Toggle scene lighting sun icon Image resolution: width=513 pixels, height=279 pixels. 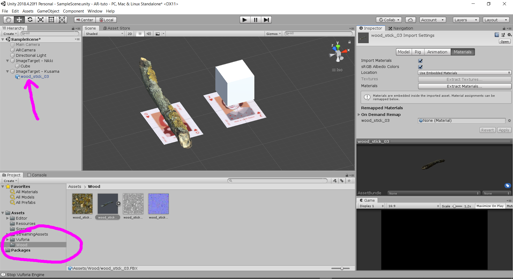pos(140,34)
